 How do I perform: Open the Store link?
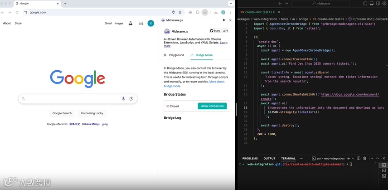18,23
